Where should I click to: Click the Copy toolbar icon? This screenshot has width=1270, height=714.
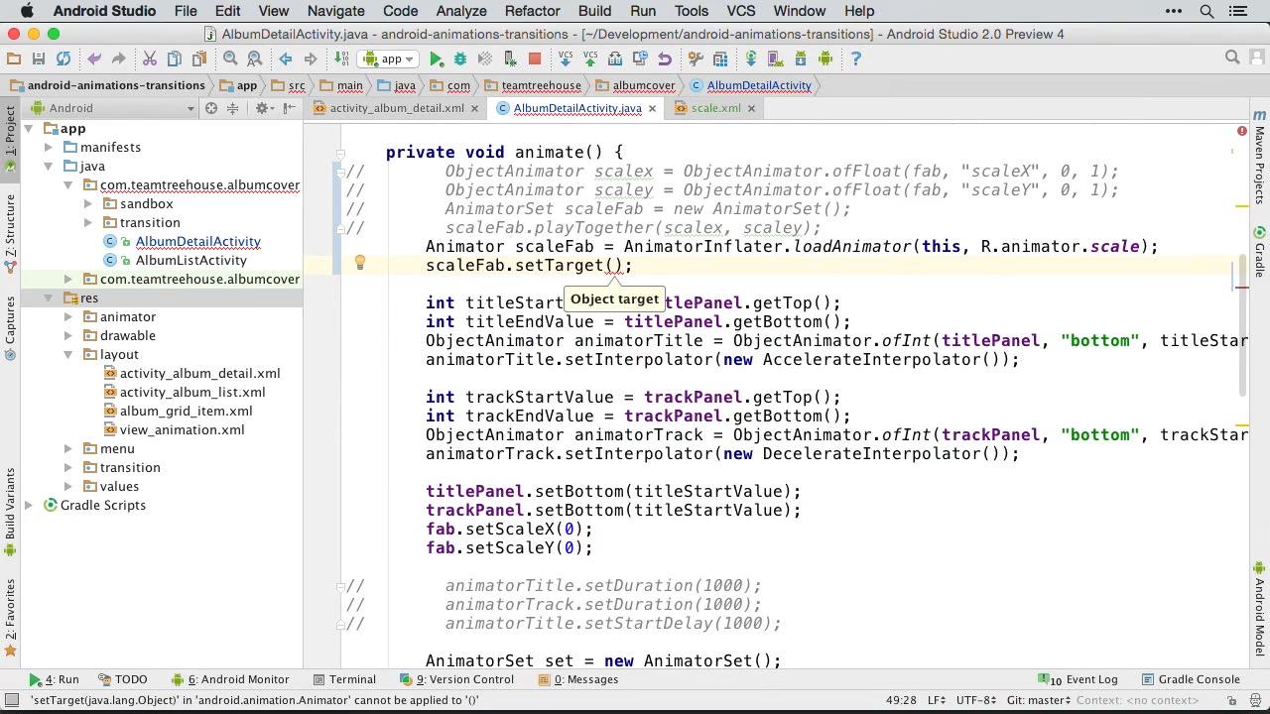pos(175,59)
